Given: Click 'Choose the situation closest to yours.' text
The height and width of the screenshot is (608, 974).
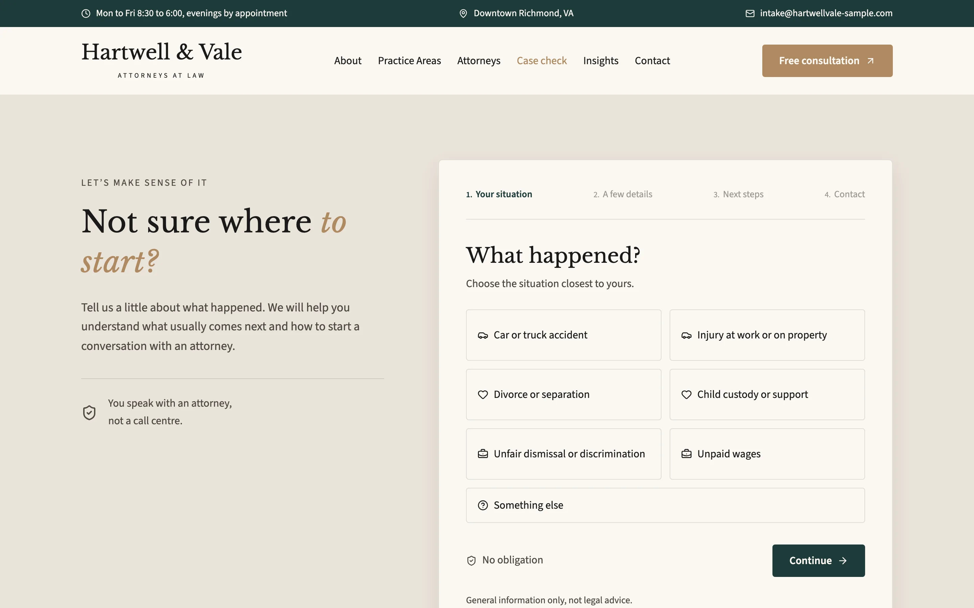Looking at the screenshot, I should click(x=550, y=283).
